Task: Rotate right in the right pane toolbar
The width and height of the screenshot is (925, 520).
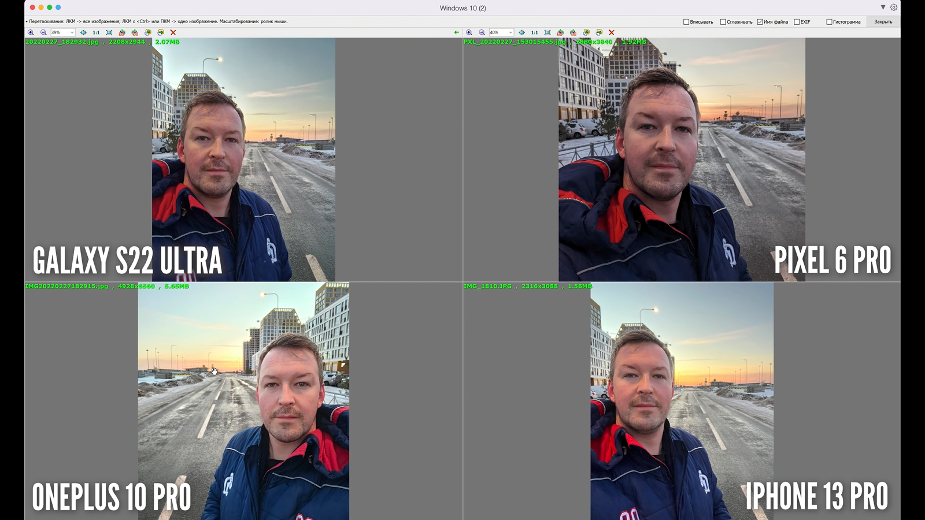Action: [x=573, y=32]
